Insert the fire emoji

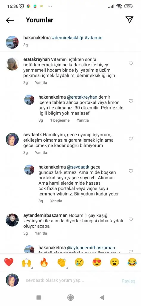point(44,262)
